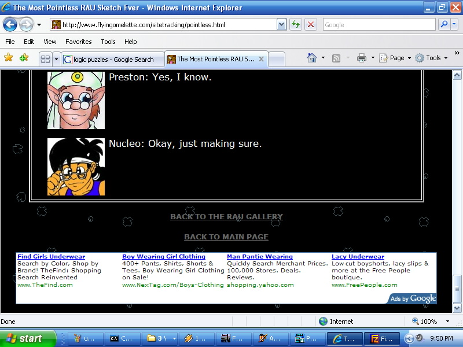
Task: Open the Favorites menu
Action: pyautogui.click(x=79, y=42)
